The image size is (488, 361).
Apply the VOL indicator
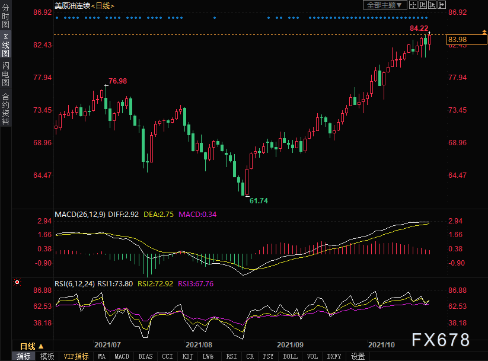tap(312, 356)
